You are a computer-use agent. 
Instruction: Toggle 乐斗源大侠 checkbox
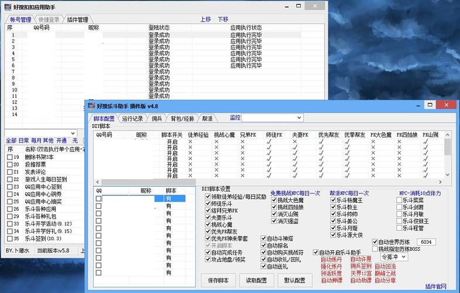click(x=333, y=235)
